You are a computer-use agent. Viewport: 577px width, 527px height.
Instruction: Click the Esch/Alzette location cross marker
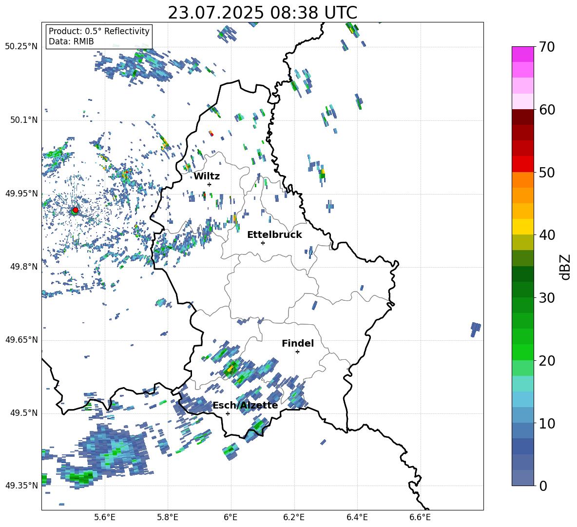[x=228, y=413]
